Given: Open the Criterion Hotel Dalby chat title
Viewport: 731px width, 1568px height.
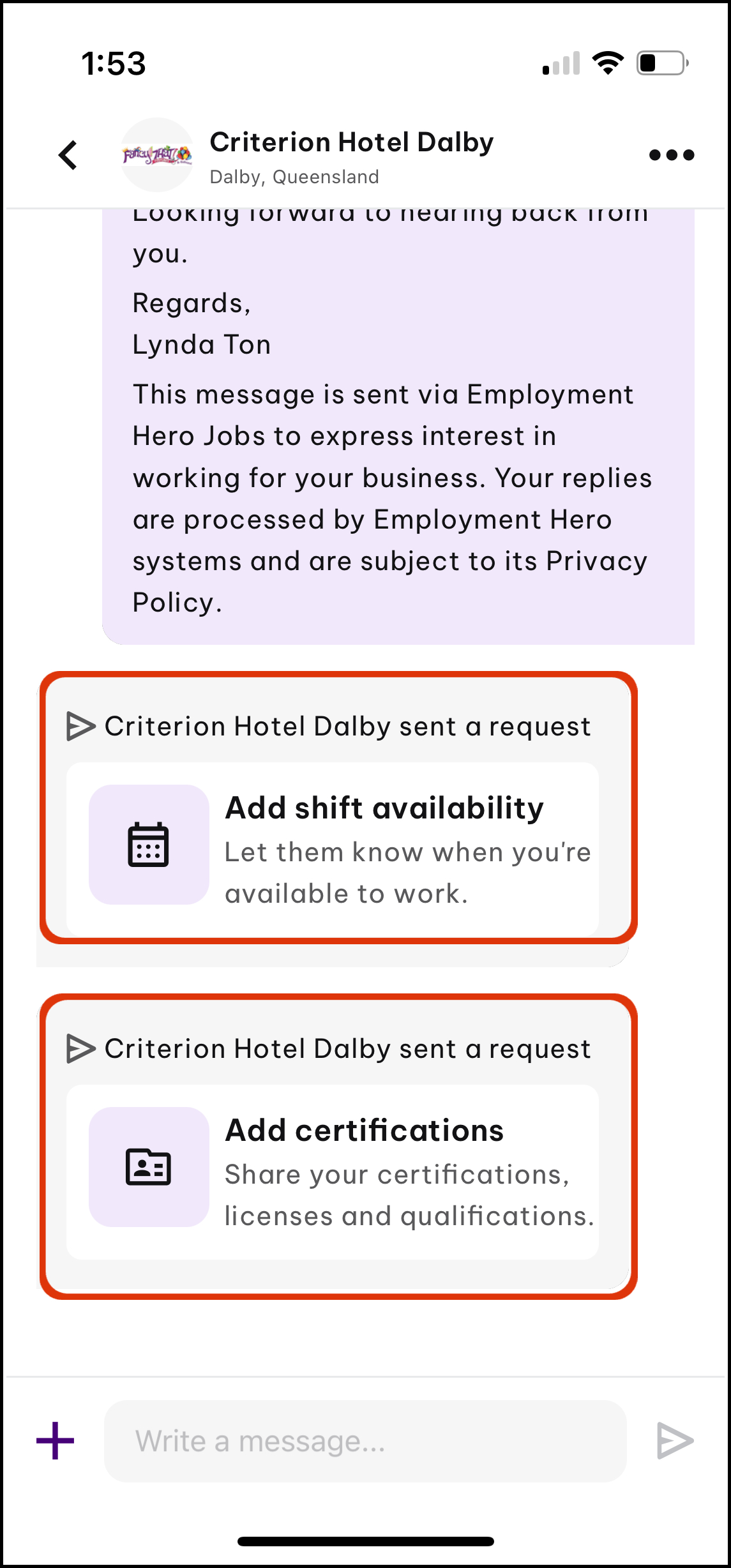Looking at the screenshot, I should [352, 142].
